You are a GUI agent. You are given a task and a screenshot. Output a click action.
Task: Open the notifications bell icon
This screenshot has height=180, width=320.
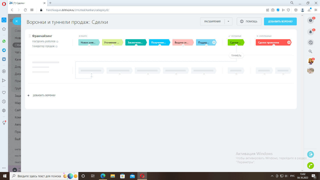[x=310, y=32]
